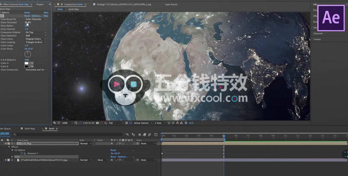
Task: Open the Footage jpg viewer tab
Action: click(x=124, y=4)
